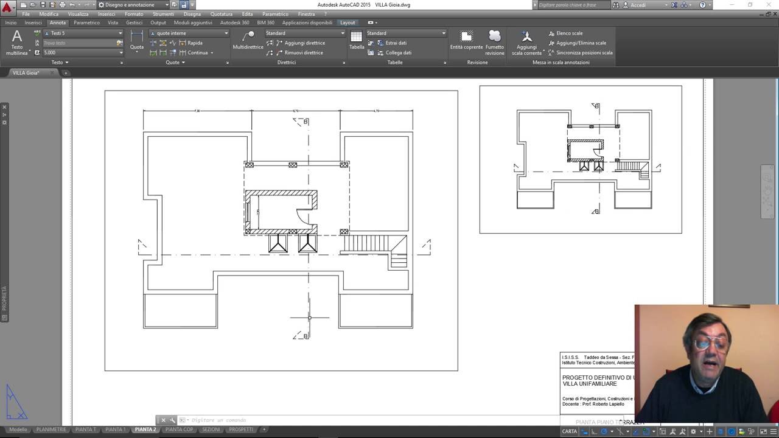The image size is (779, 438).
Task: Click the customization menu icon in status bar
Action: 772,431
